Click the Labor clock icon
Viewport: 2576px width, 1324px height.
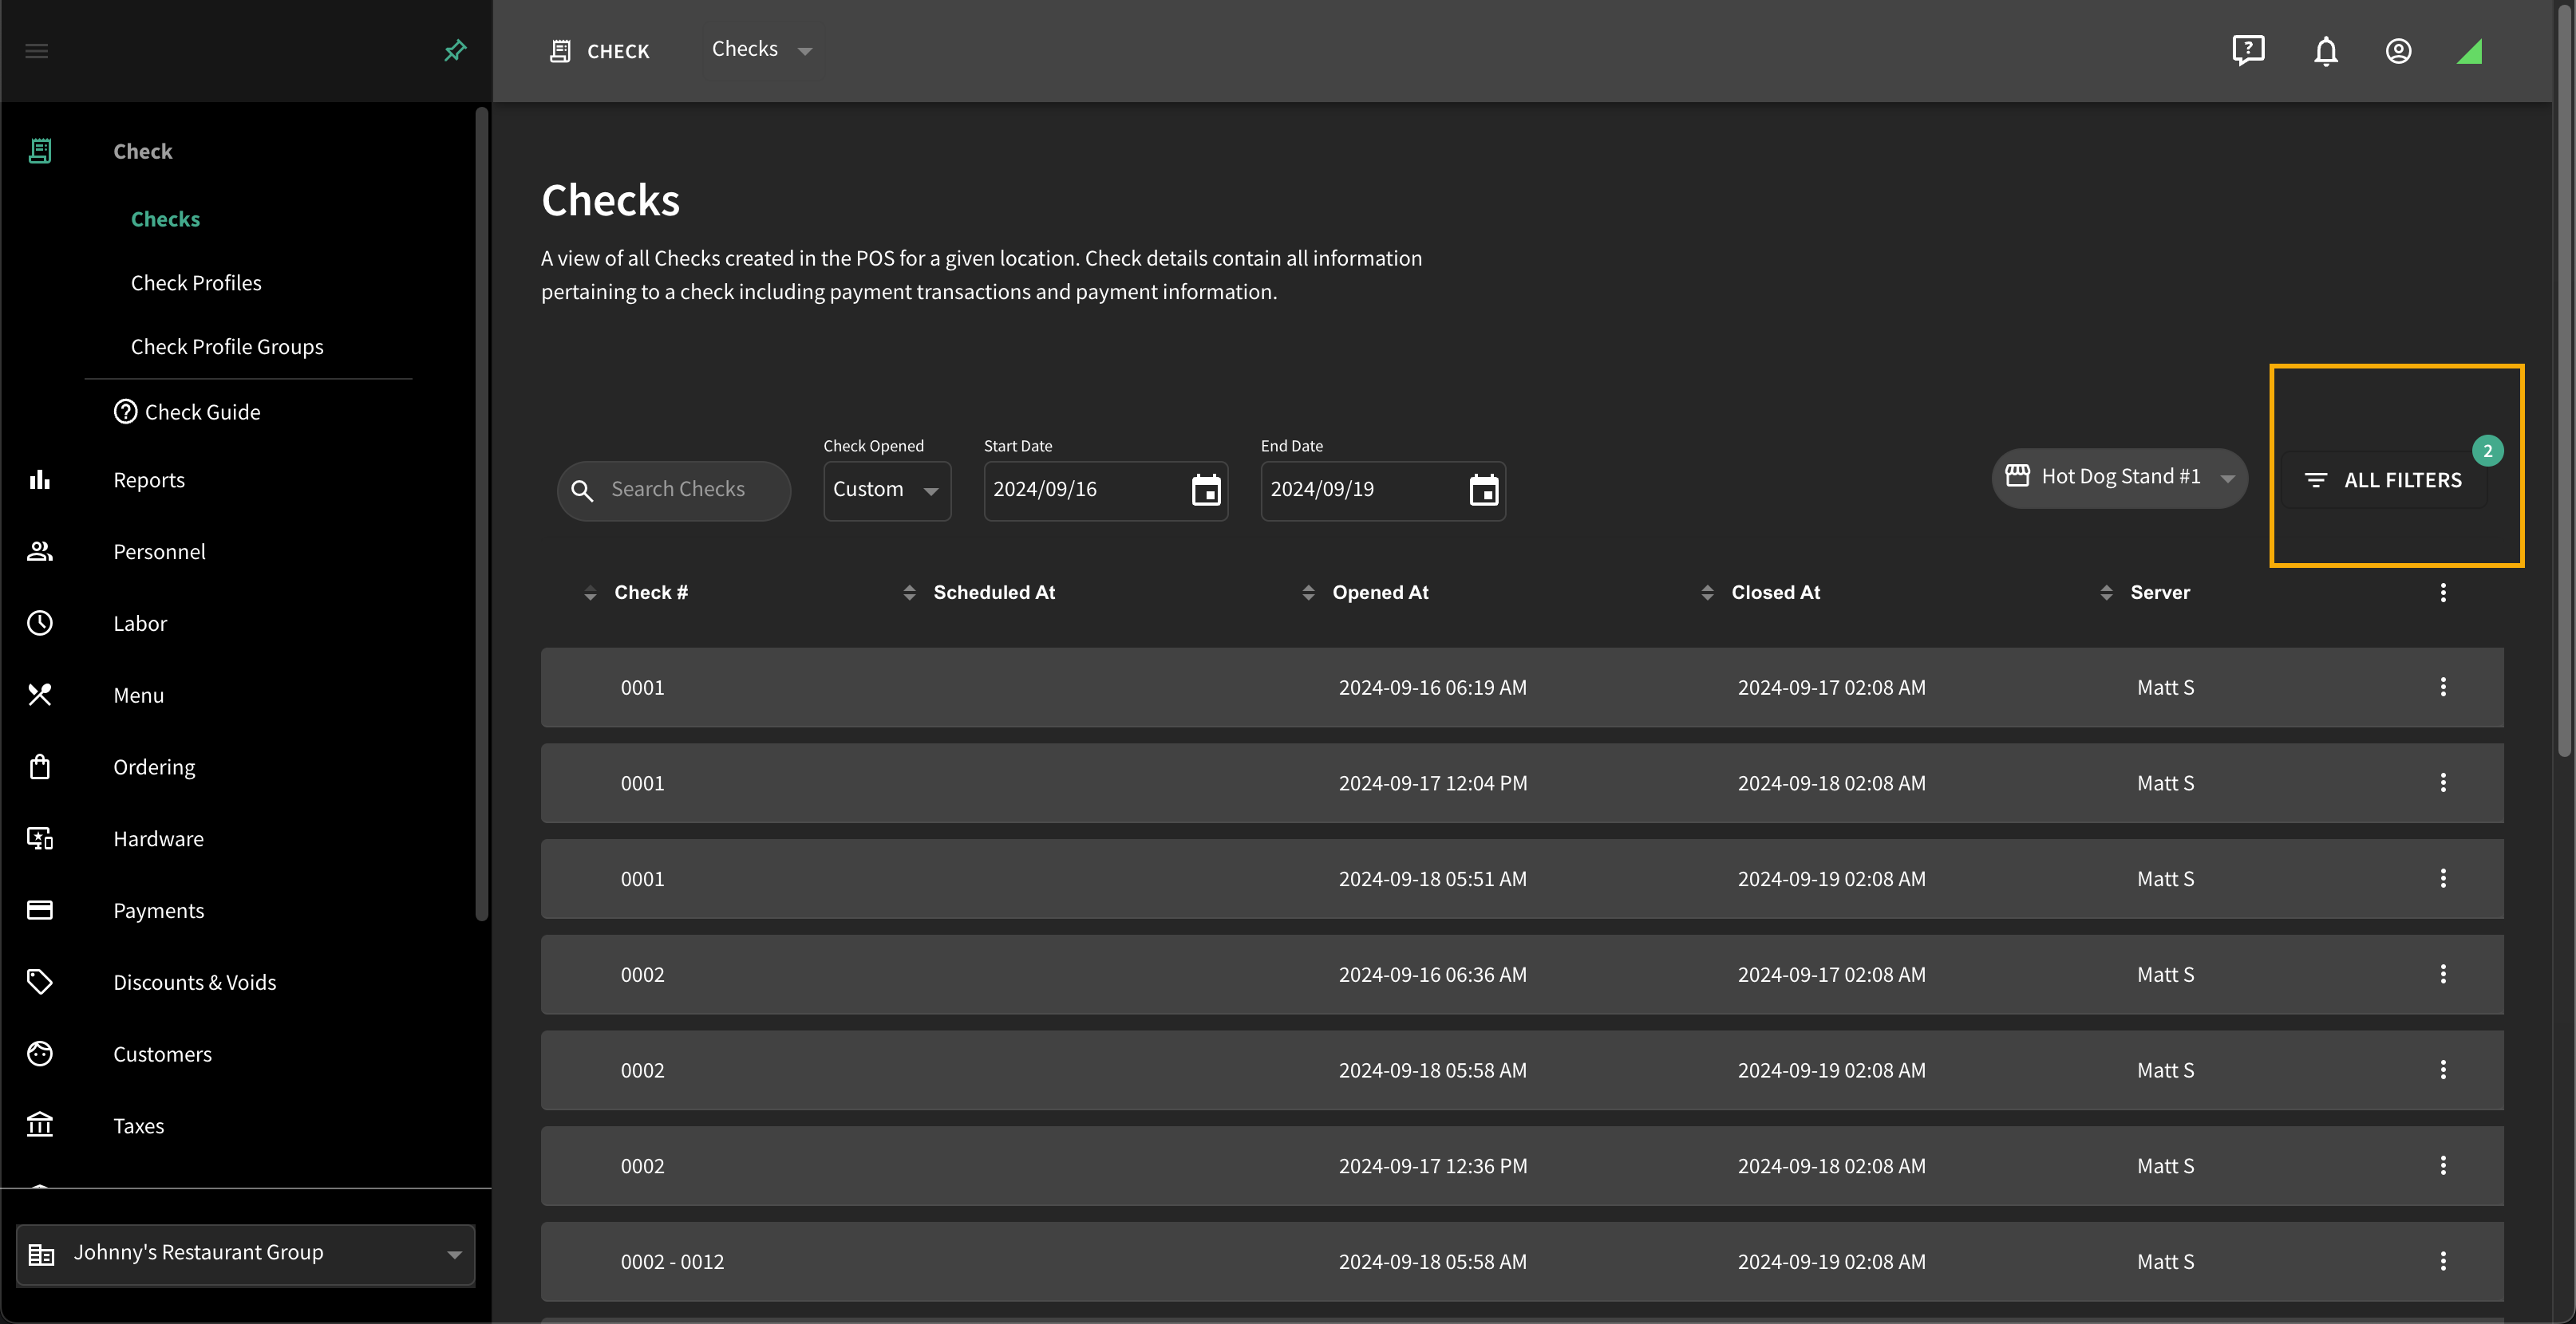point(40,624)
